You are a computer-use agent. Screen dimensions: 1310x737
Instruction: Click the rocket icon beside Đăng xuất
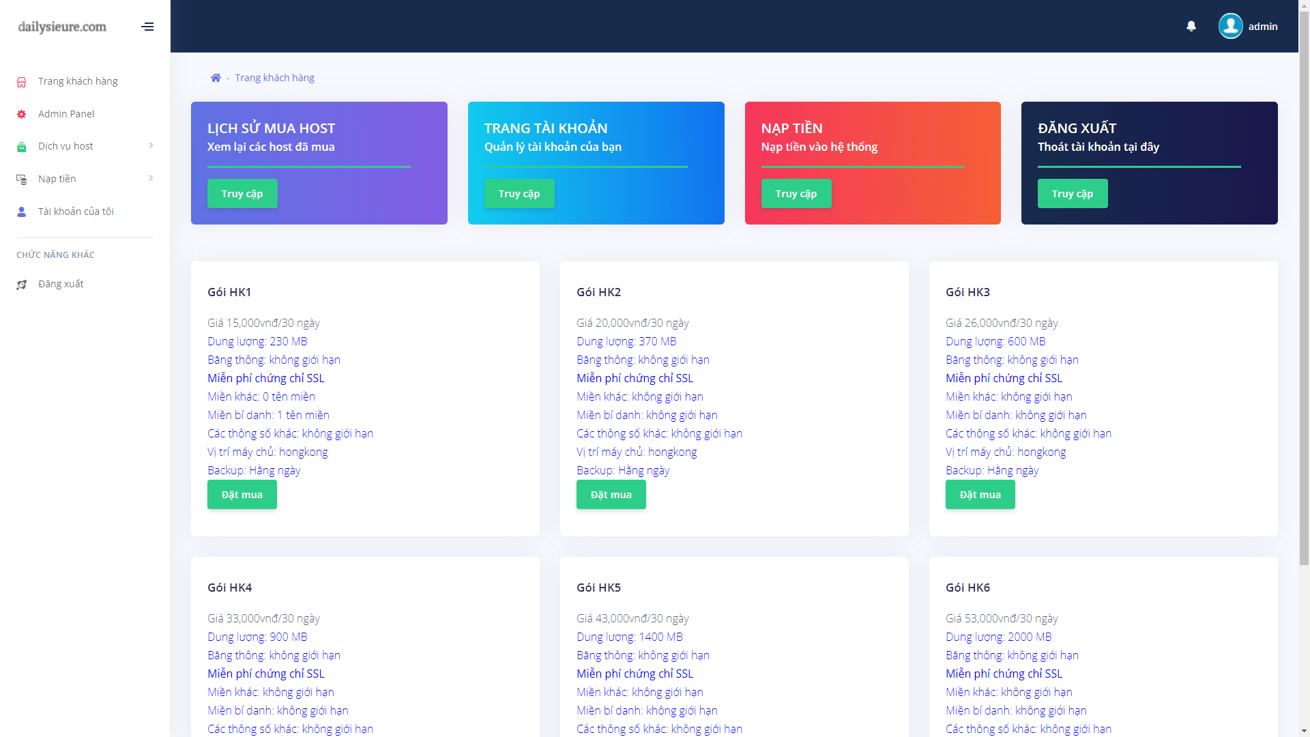(x=22, y=285)
